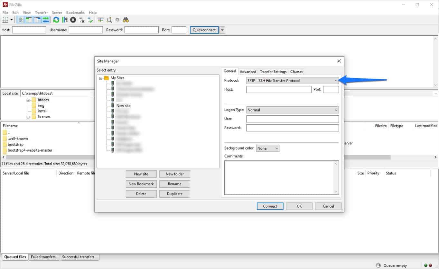Refresh file and folder lists

tap(56, 20)
